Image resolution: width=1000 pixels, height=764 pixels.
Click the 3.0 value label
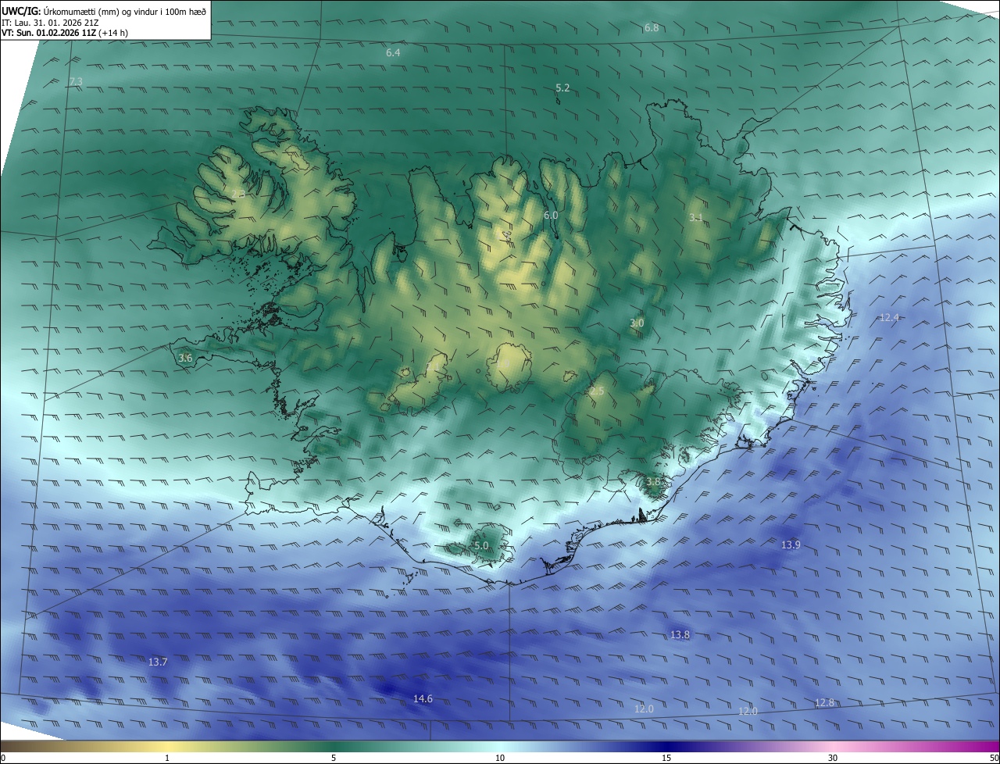click(637, 323)
